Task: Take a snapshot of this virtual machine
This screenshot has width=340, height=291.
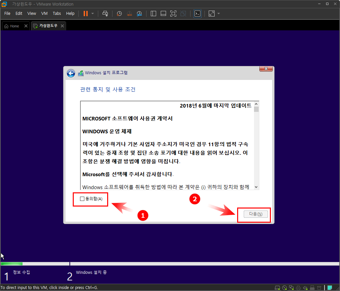Action: pyautogui.click(x=119, y=14)
